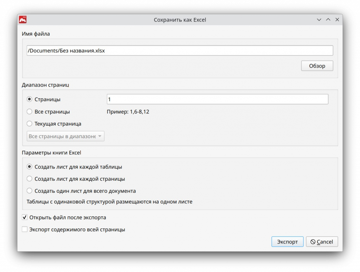Screen dimensions: 360x272
Task: Select Создать один лист для всего документа
Action: click(x=30, y=191)
